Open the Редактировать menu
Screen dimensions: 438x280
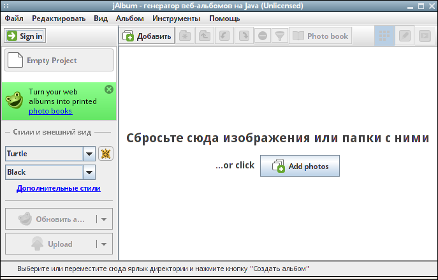point(59,18)
